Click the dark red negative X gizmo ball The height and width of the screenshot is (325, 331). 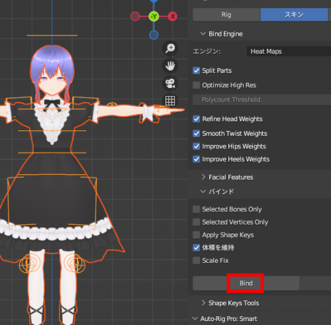135,17
